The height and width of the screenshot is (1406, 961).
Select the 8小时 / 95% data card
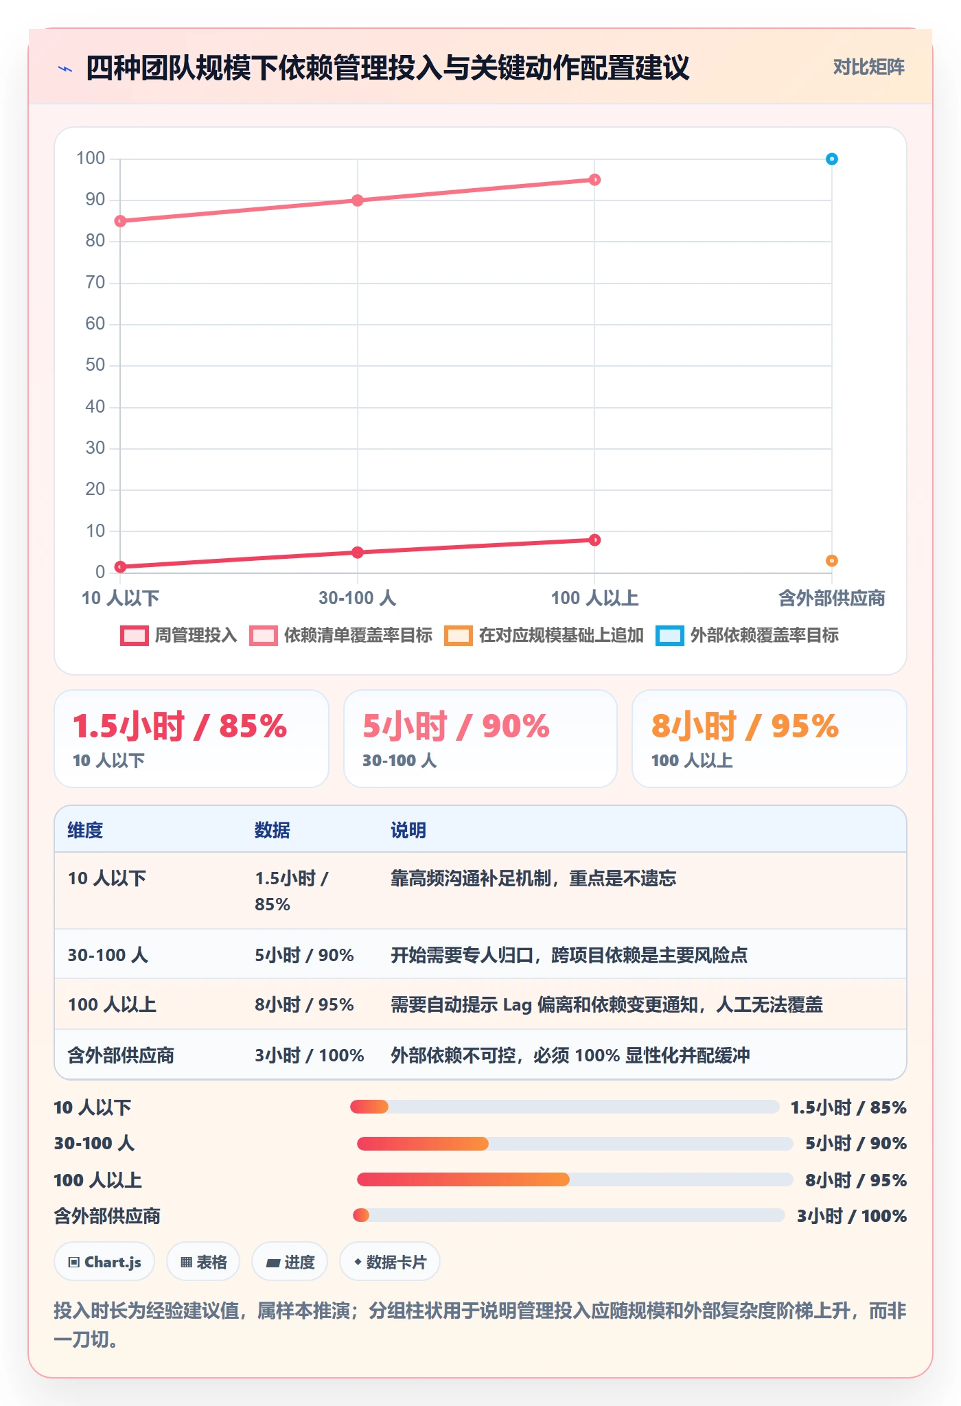pos(769,739)
